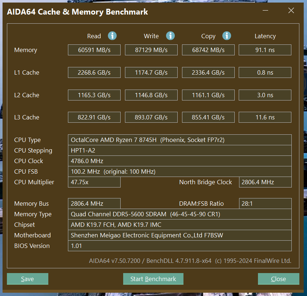The width and height of the screenshot is (307, 296).
Task: Minimize the AIDA64 benchmark window
Action: [x=265, y=11]
